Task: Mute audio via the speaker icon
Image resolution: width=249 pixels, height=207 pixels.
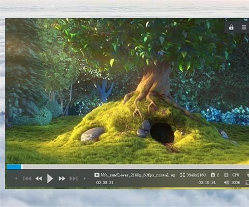Action: click(x=227, y=183)
